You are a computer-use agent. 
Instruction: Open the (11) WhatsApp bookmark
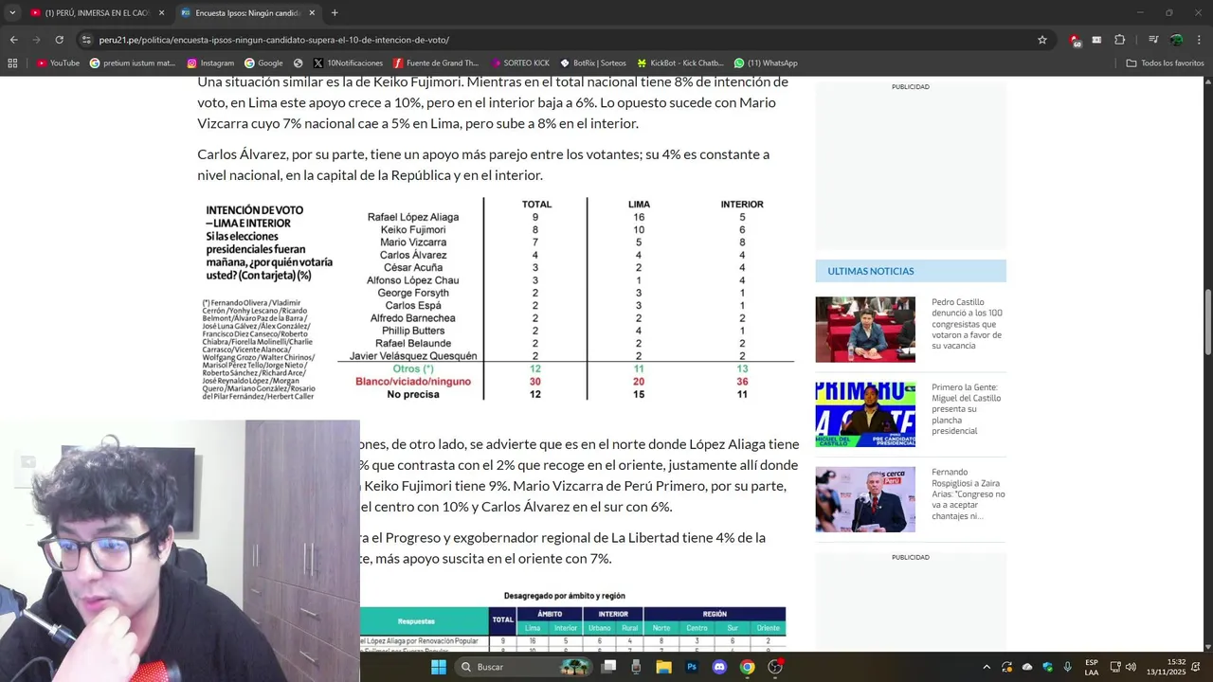[x=766, y=63]
